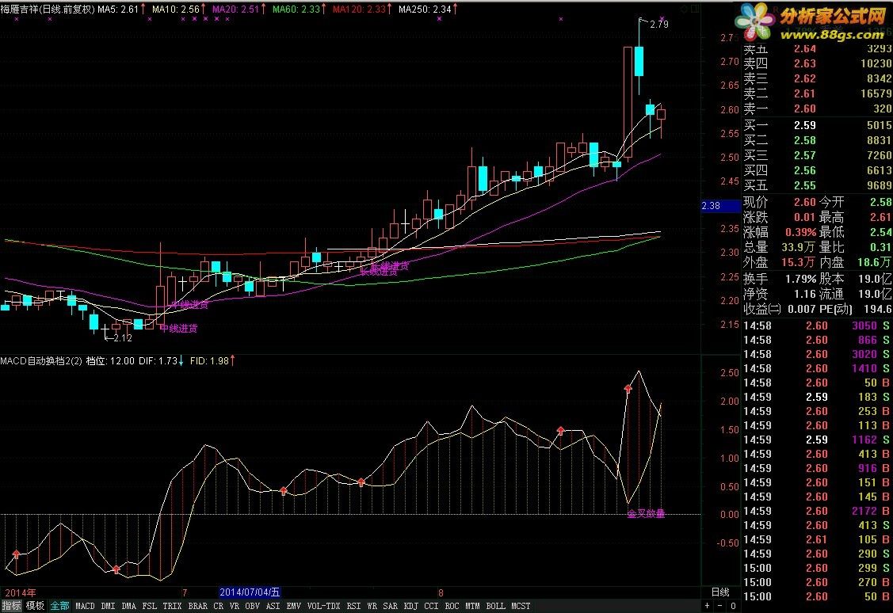Click the MA250: 2.34 legend
Screen dimensions: 893x613
[x=425, y=9]
